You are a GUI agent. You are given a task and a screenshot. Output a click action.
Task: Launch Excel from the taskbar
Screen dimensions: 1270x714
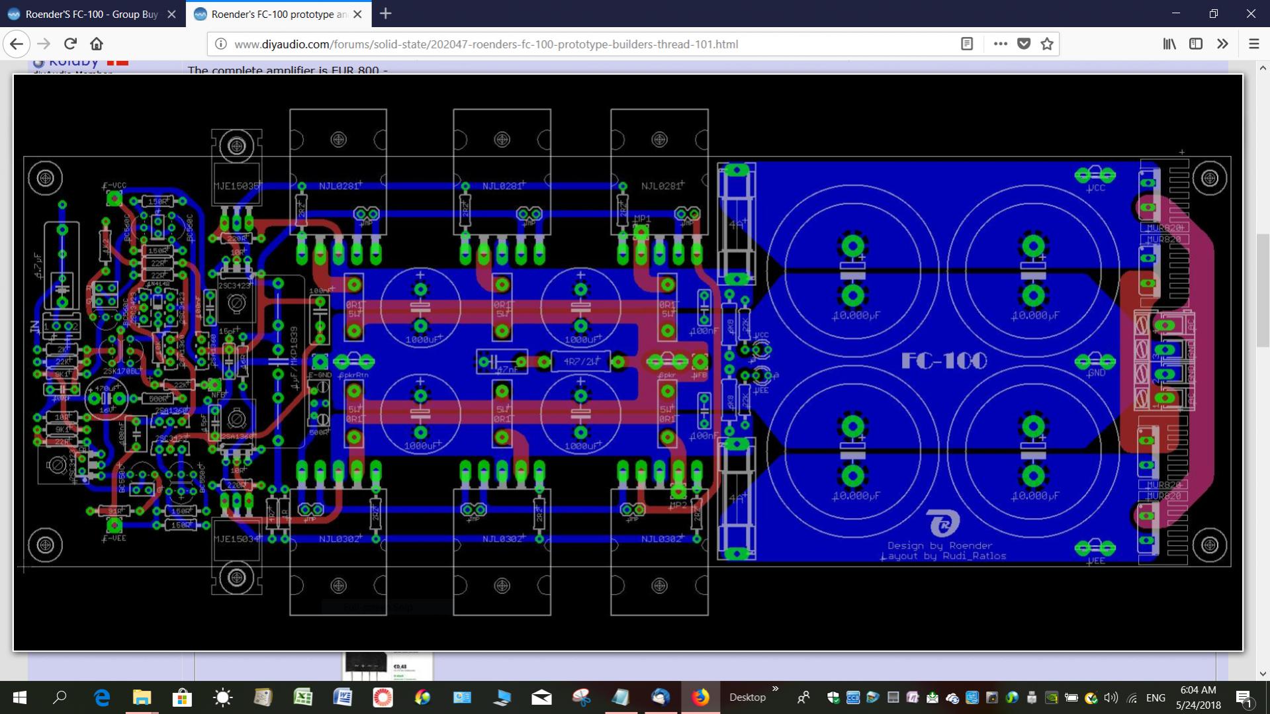[303, 697]
